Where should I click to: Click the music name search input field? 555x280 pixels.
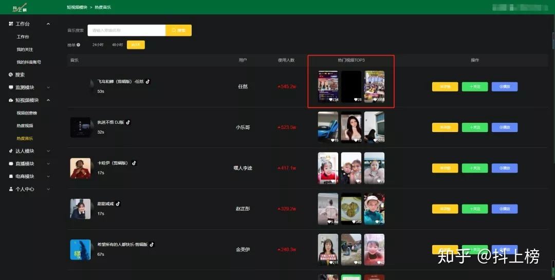click(x=126, y=30)
